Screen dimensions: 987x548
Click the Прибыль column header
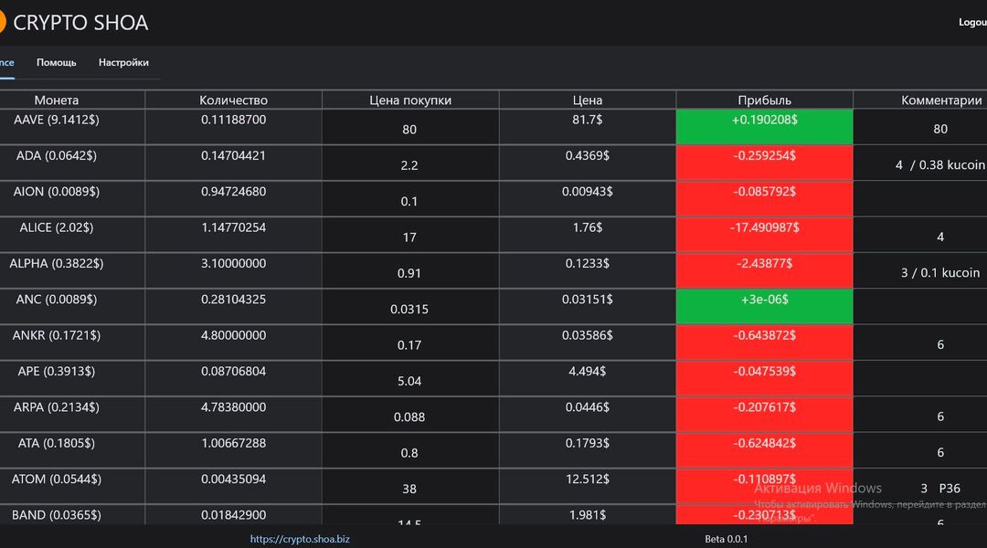click(764, 100)
